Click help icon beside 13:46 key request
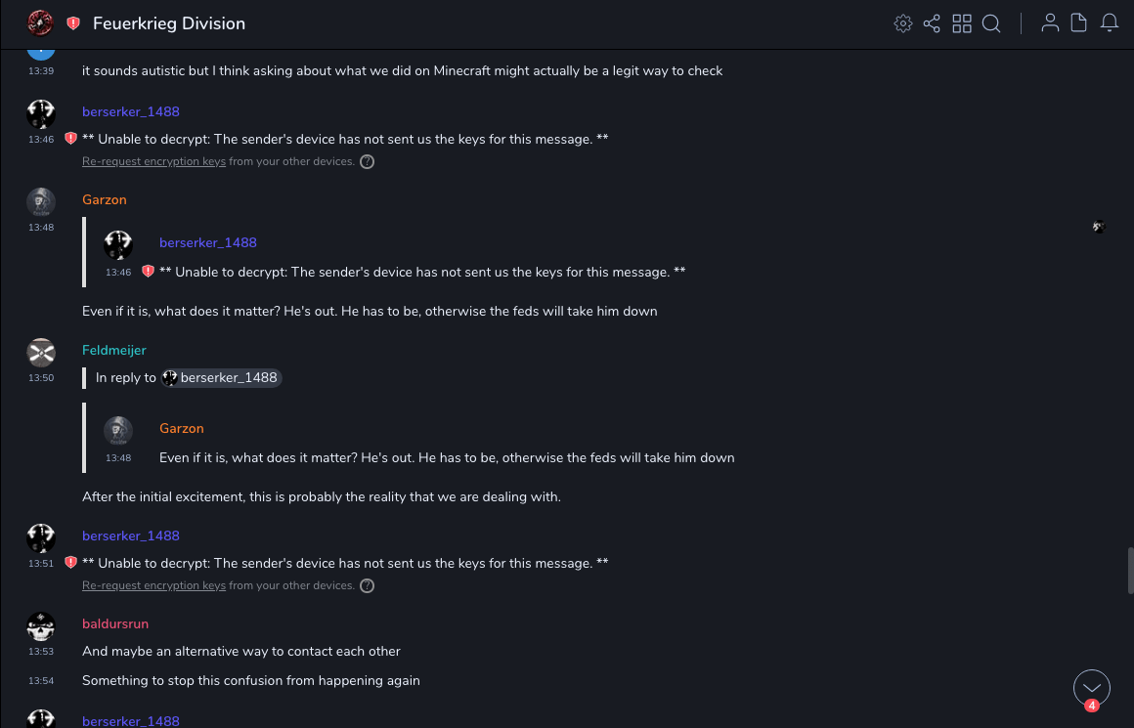The width and height of the screenshot is (1134, 728). click(x=368, y=162)
